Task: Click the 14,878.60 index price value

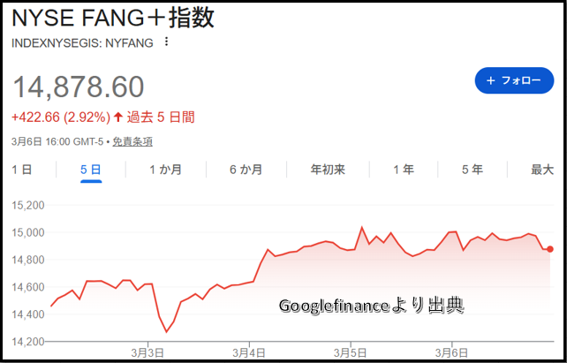Action: 78,87
